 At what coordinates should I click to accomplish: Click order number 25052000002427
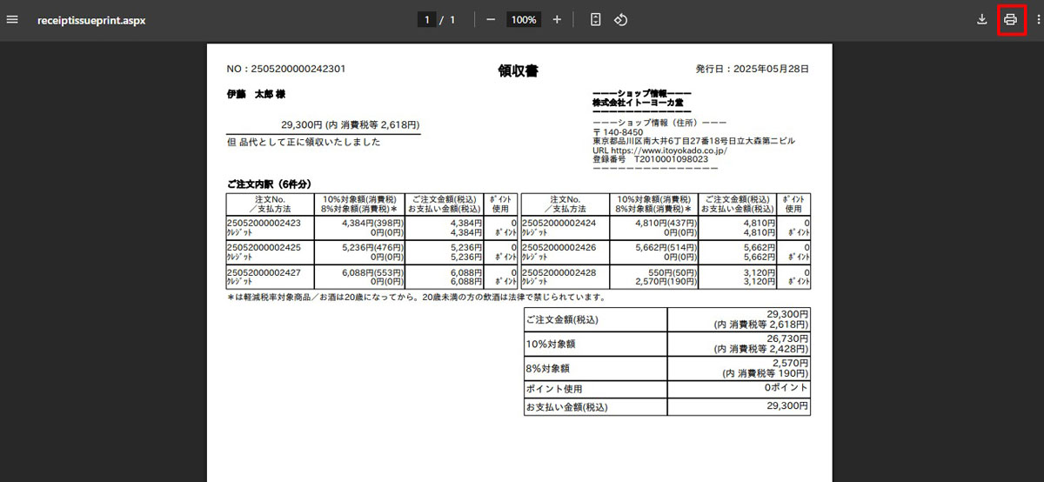point(264,272)
